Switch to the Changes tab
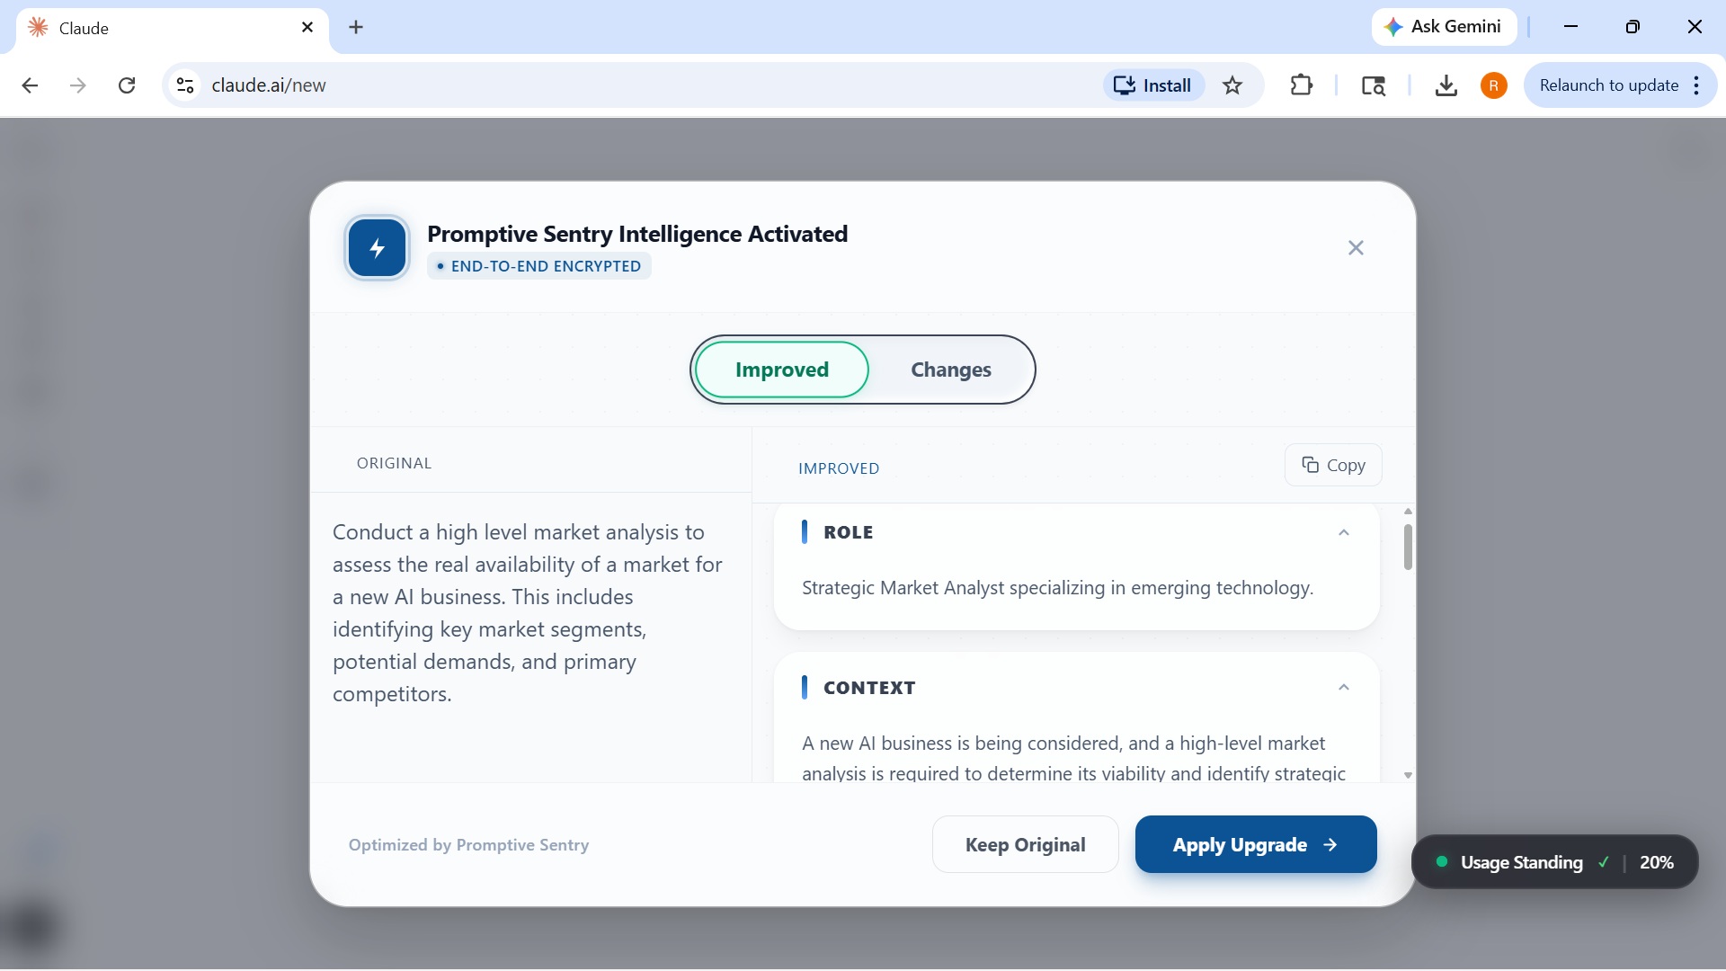 pos(950,370)
